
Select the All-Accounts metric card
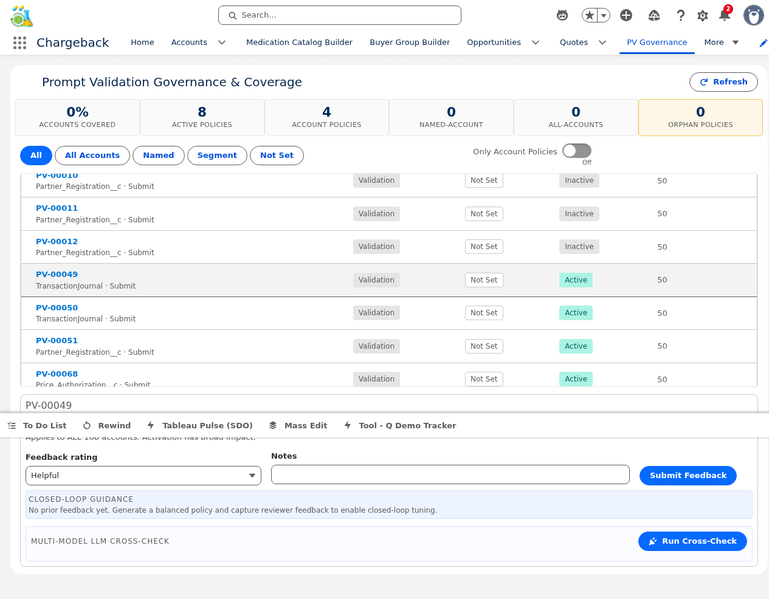pyautogui.click(x=576, y=118)
